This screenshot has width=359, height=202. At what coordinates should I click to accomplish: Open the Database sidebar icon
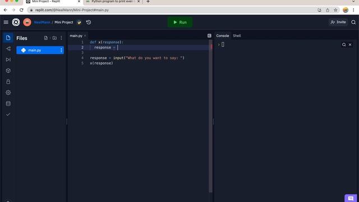coord(8,103)
